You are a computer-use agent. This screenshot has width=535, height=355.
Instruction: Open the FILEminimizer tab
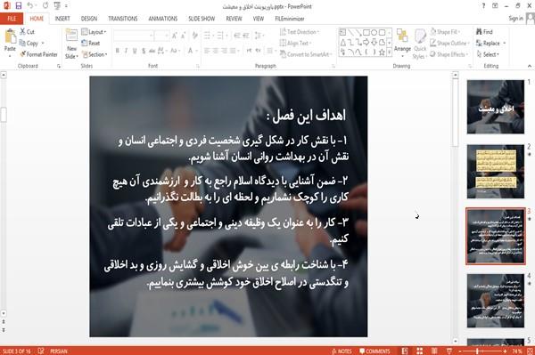290,19
